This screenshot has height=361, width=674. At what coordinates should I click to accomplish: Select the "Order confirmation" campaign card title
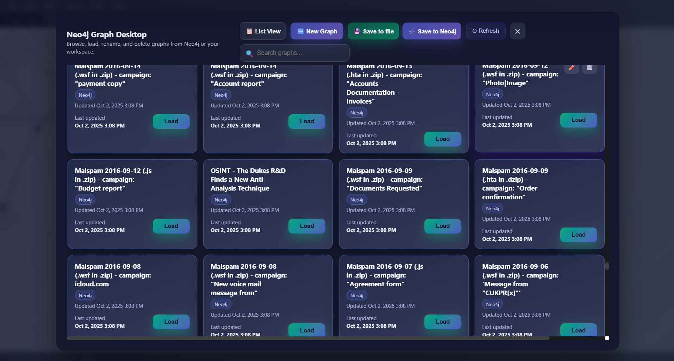(x=515, y=184)
